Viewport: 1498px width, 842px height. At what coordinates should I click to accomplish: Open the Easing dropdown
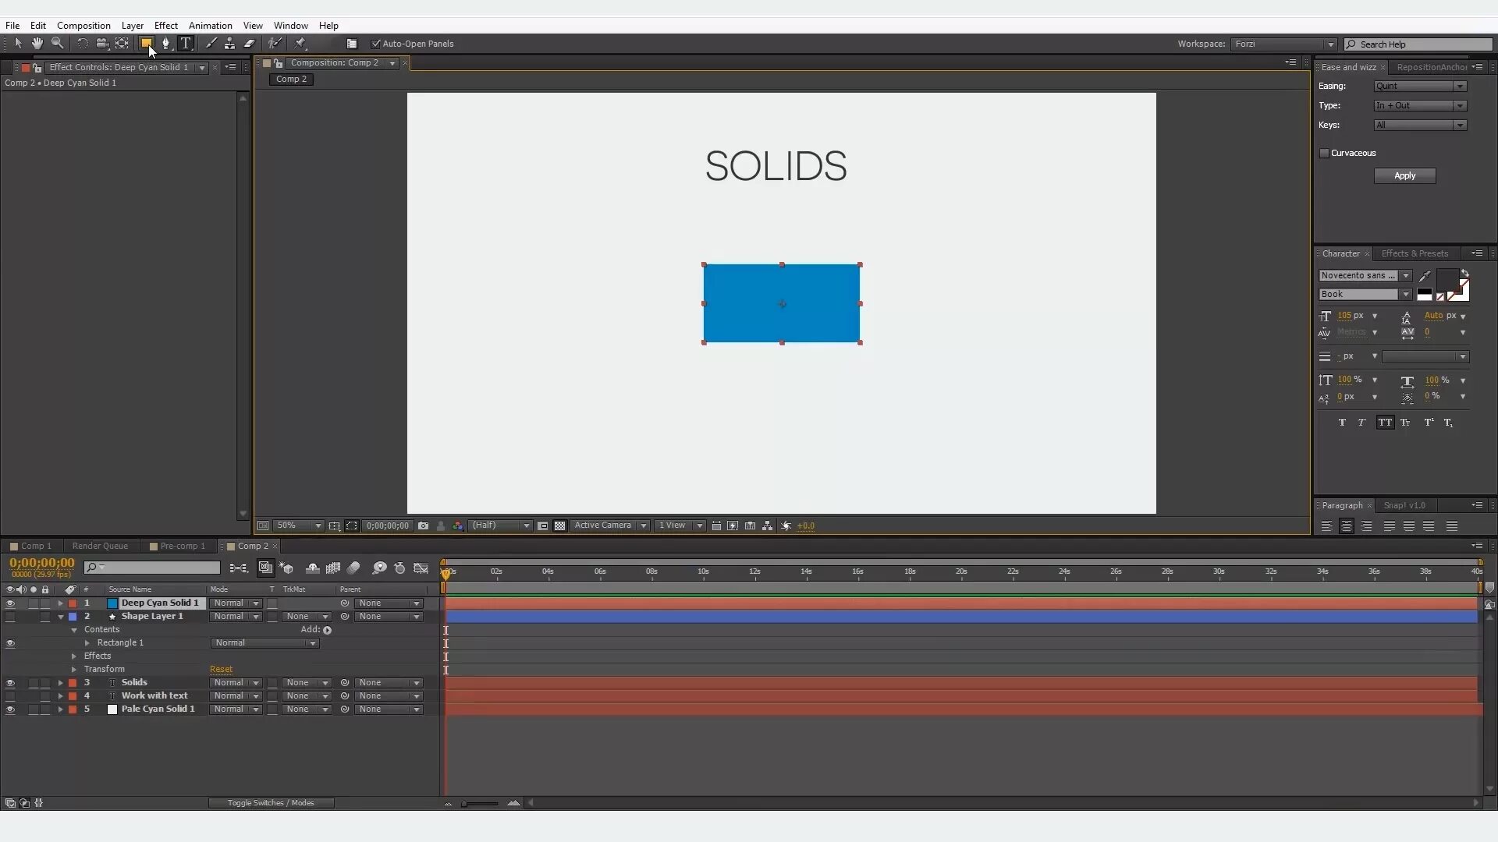pyautogui.click(x=1420, y=87)
